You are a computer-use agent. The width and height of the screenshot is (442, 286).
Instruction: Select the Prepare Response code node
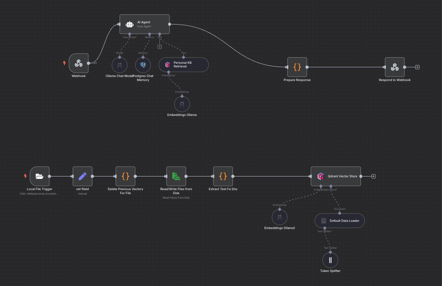coord(297,67)
